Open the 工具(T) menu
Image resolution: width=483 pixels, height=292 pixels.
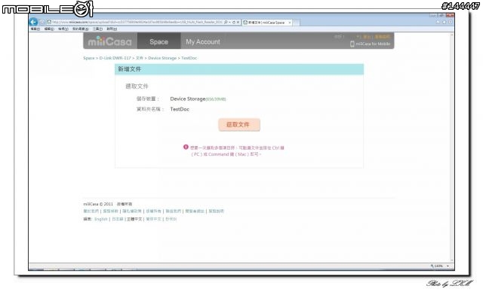(97, 29)
